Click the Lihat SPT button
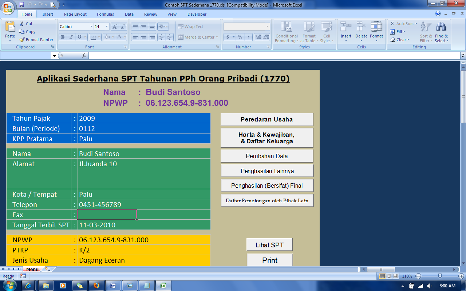 (x=269, y=244)
